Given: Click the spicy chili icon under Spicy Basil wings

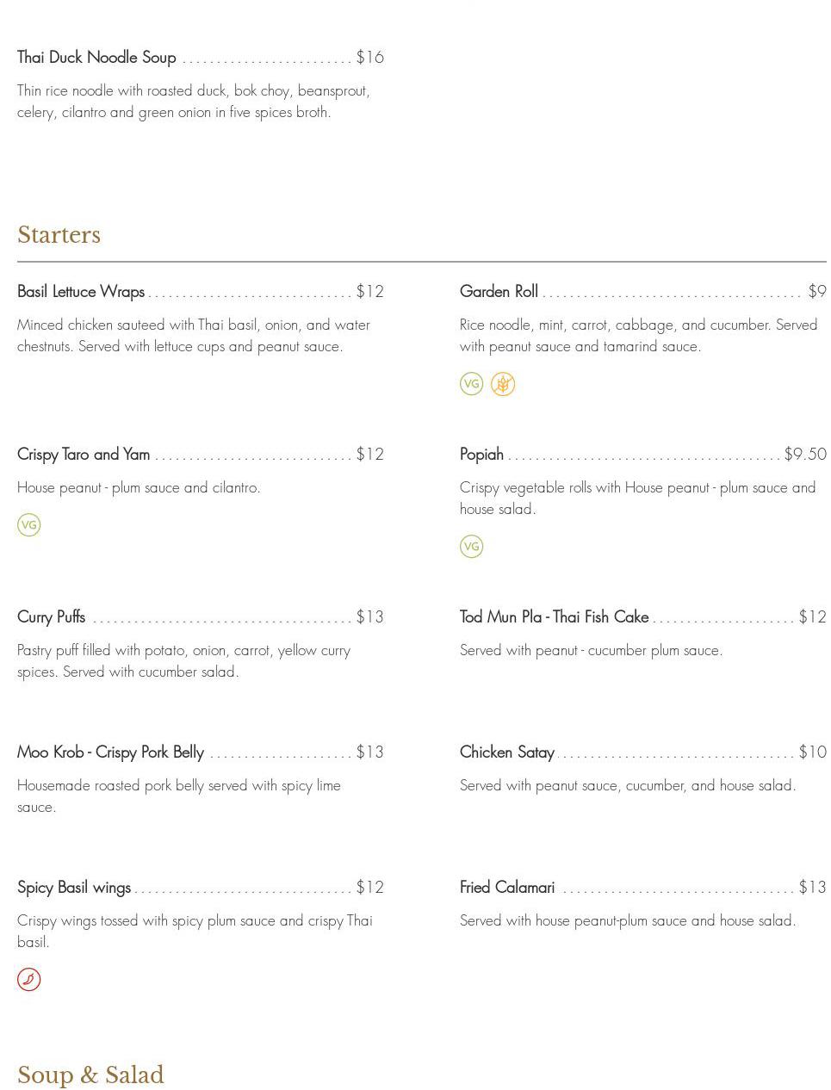Looking at the screenshot, I should pyautogui.click(x=29, y=980).
